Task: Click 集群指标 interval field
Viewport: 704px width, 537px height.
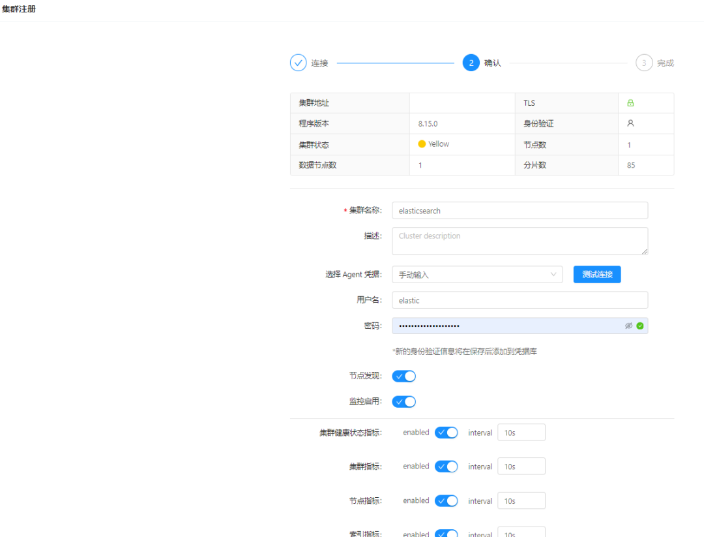Action: (x=521, y=467)
